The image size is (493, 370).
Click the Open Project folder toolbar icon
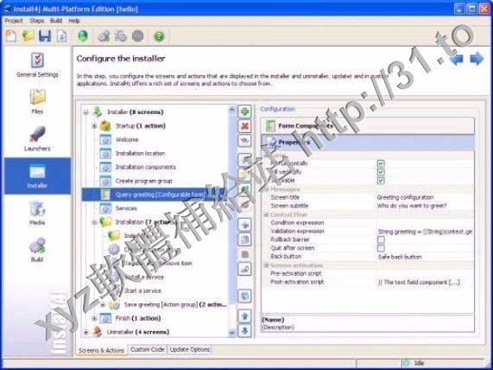click(x=28, y=36)
